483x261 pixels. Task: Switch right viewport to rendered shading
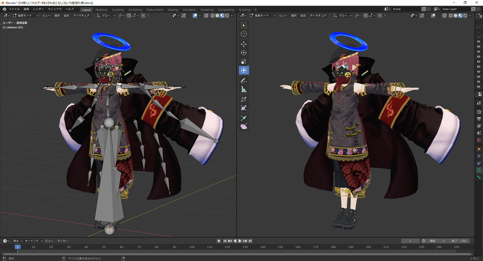point(465,16)
